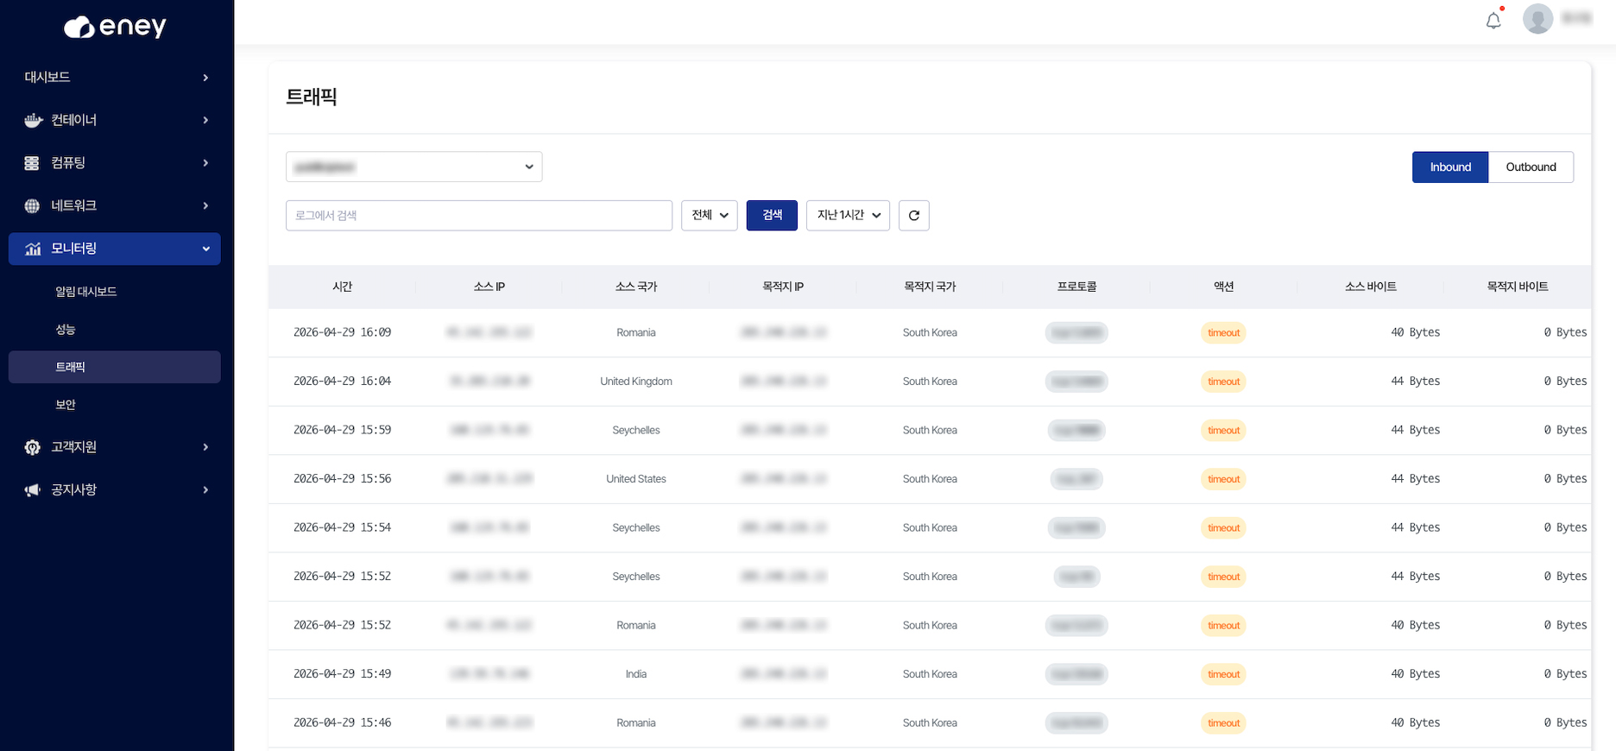Click the 소스 국가 column header
The height and width of the screenshot is (751, 1616).
click(x=636, y=287)
